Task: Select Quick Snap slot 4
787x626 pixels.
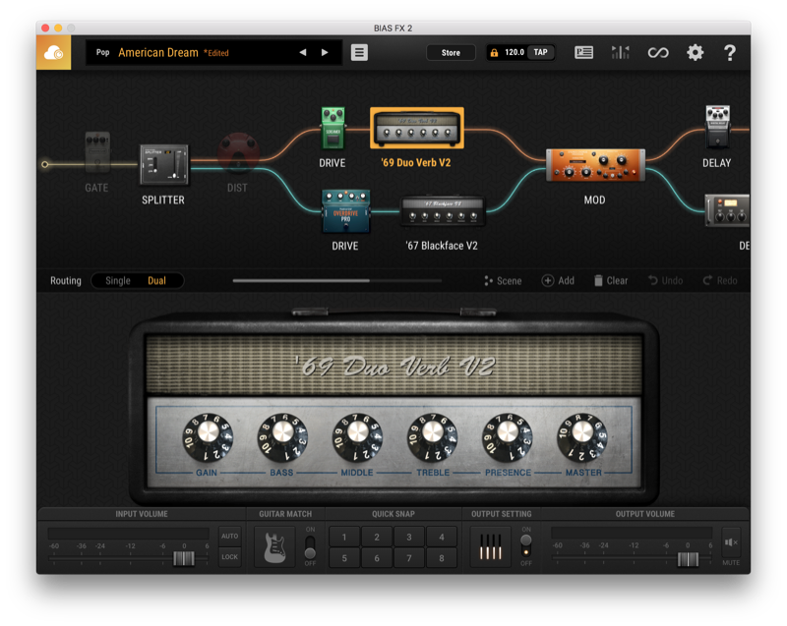Action: point(442,537)
